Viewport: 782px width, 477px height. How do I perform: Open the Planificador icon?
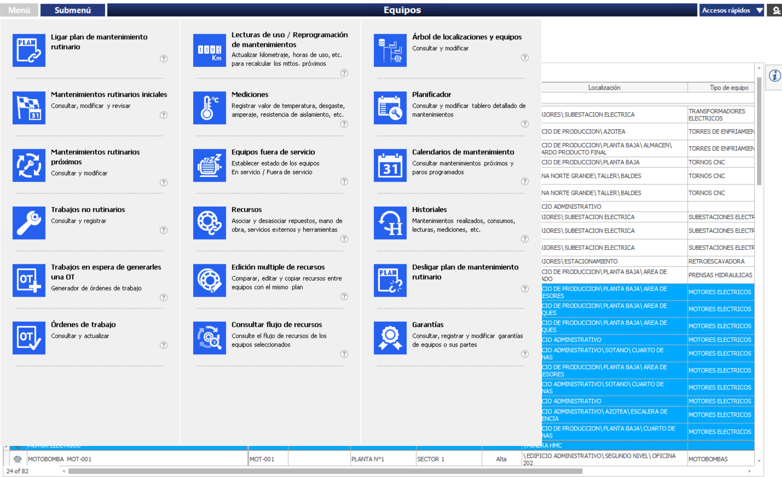pos(390,108)
